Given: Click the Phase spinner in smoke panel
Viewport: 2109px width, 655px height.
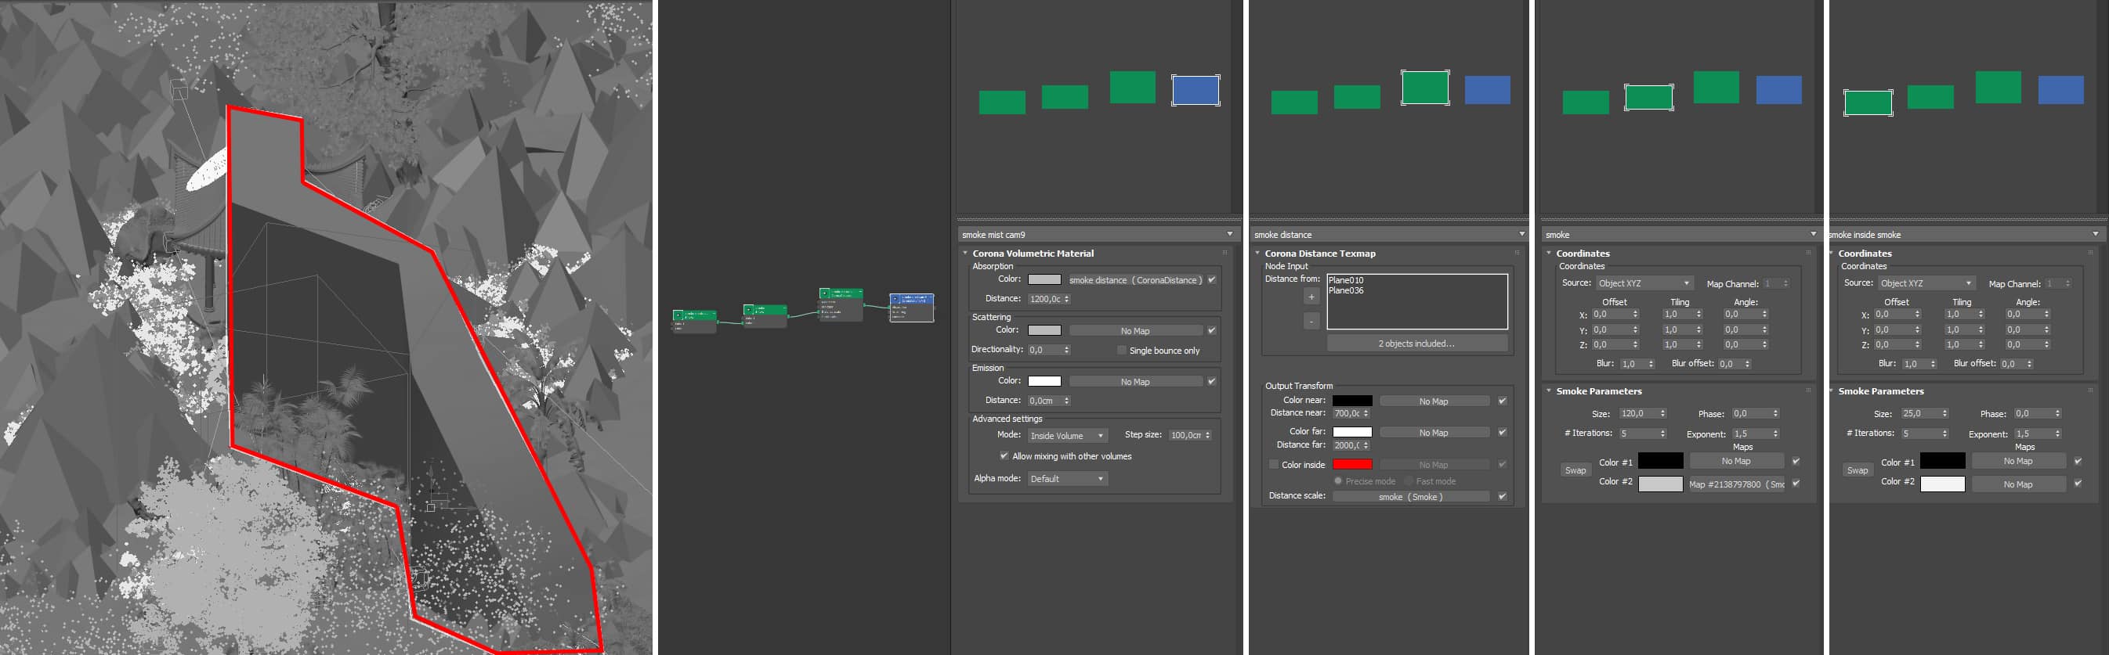Looking at the screenshot, I should click(1775, 414).
